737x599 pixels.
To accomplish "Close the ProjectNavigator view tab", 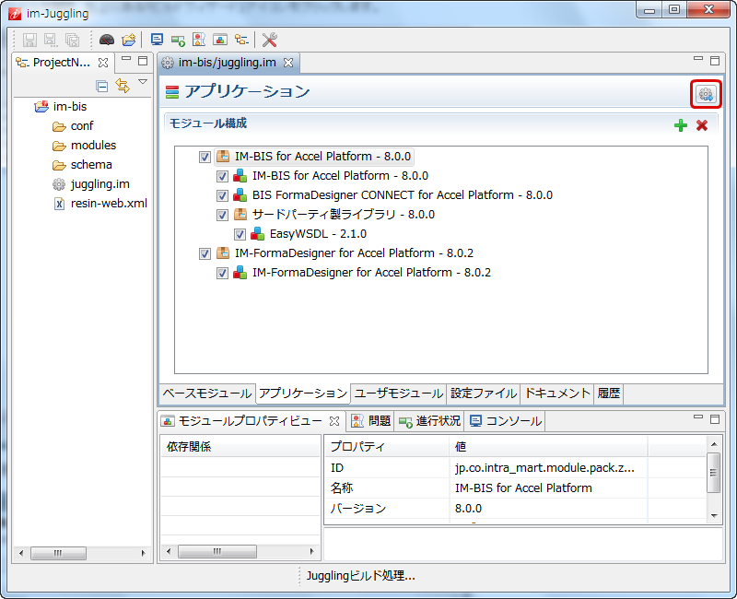I will pyautogui.click(x=103, y=63).
